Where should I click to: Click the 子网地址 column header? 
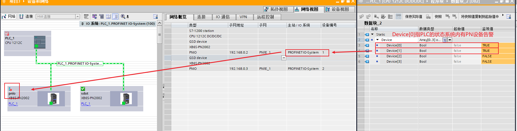pyautogui.click(x=243, y=25)
